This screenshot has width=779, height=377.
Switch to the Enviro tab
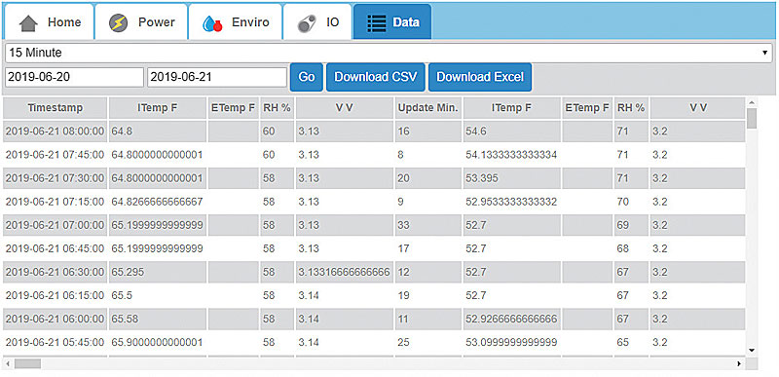236,21
